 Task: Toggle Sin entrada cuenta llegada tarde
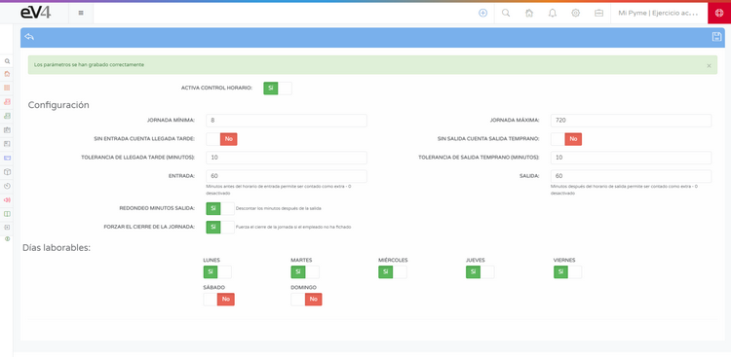(x=221, y=139)
